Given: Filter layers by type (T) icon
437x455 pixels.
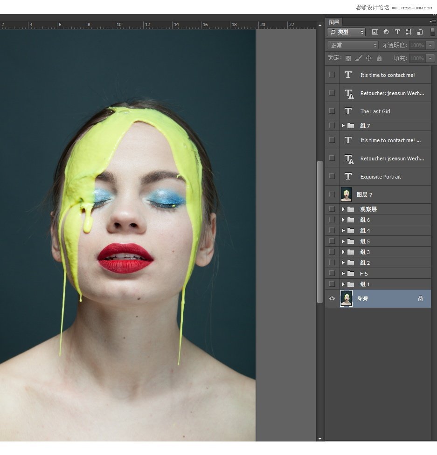Looking at the screenshot, I should [397, 32].
